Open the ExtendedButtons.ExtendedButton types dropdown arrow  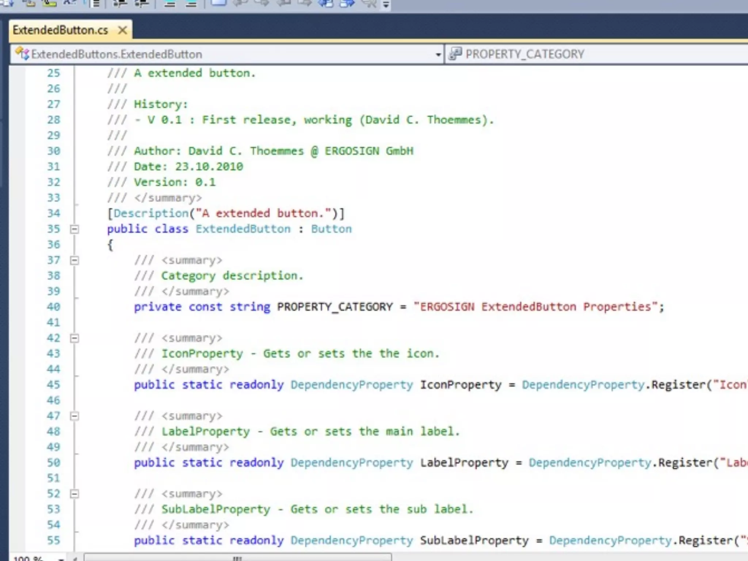click(x=438, y=55)
